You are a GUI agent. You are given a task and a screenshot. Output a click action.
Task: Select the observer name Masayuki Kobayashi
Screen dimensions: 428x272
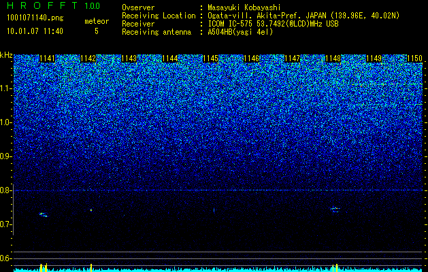tap(244, 7)
